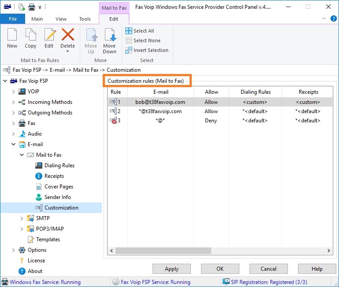This screenshot has height=287, width=339.
Task: Switch to the Main ribbon tab
Action: coord(37,19)
